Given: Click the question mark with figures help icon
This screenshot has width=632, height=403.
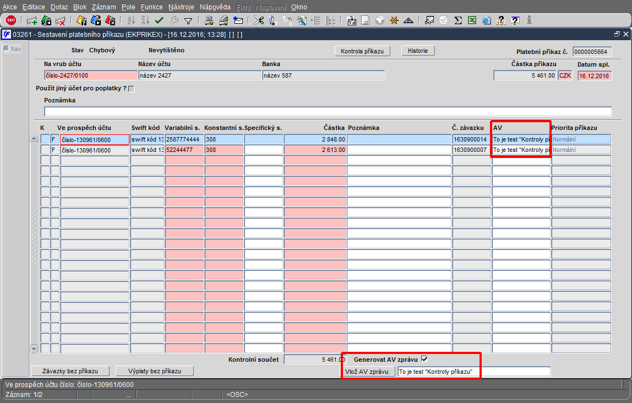Looking at the screenshot, I should coord(500,20).
